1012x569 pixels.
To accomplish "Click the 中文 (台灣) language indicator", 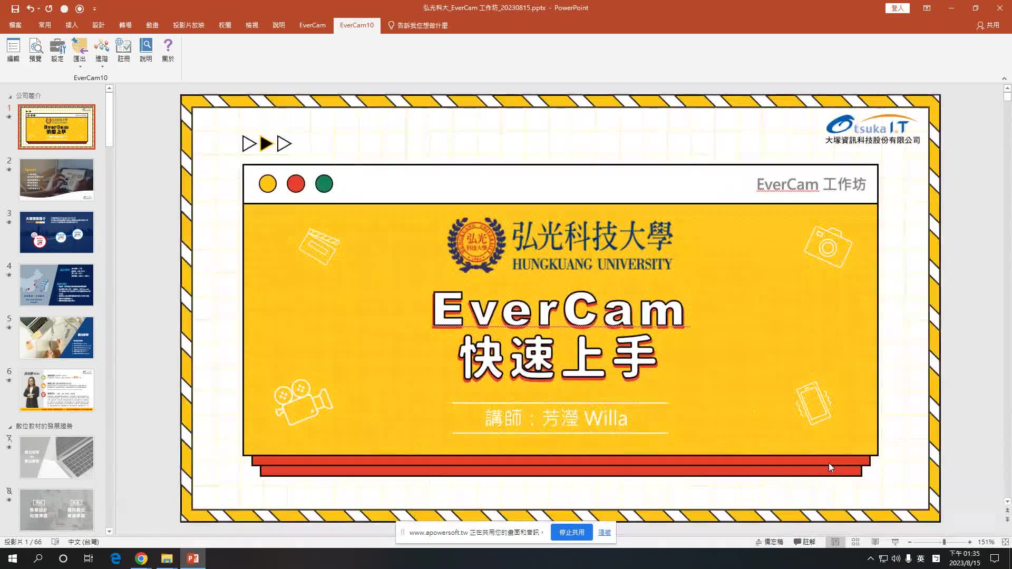I will [x=83, y=542].
